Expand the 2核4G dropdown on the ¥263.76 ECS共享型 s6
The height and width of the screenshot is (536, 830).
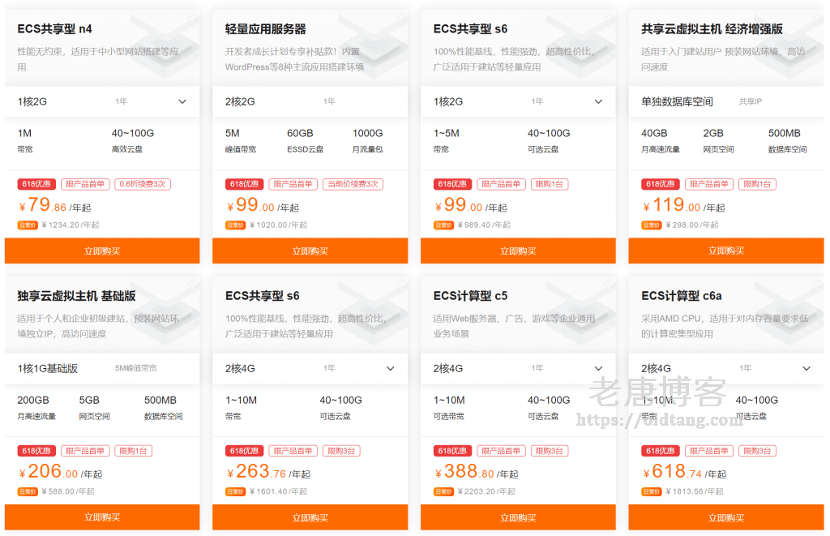click(390, 368)
